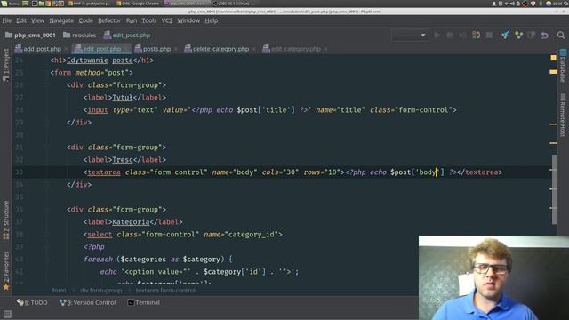Click the div.form-group breadcrumb
This screenshot has height=320, width=569.
100,291
